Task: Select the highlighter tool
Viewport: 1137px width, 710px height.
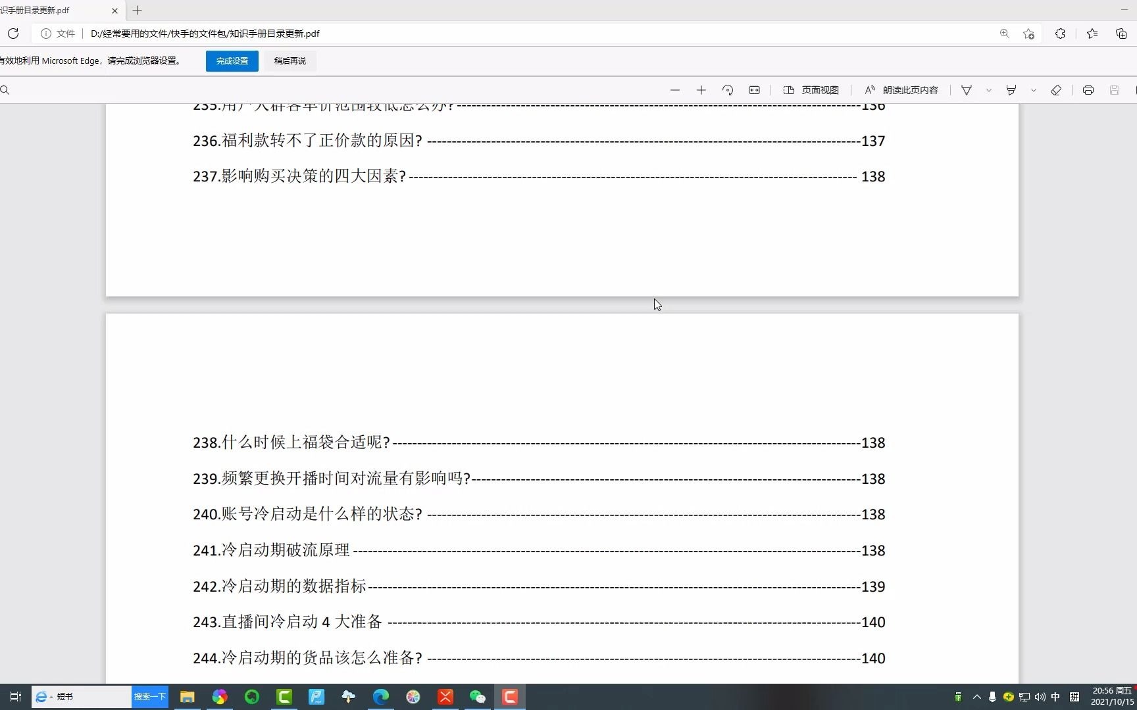Action: point(1012,90)
